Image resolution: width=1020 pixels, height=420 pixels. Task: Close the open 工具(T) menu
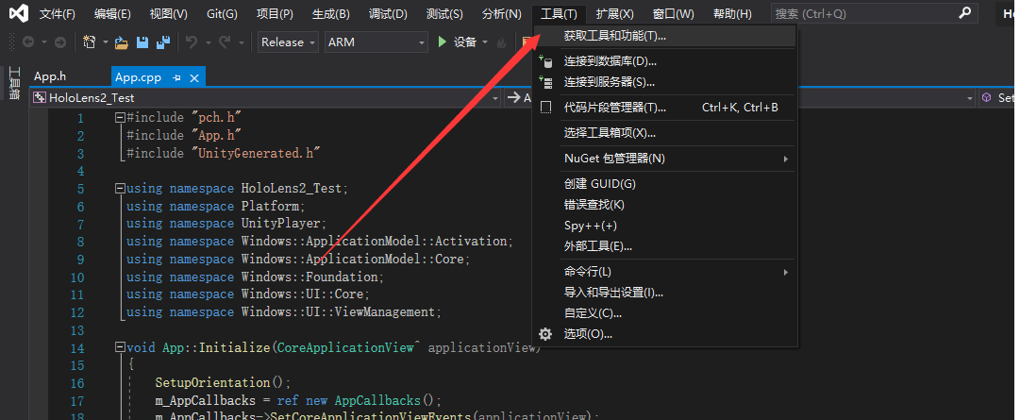point(559,13)
